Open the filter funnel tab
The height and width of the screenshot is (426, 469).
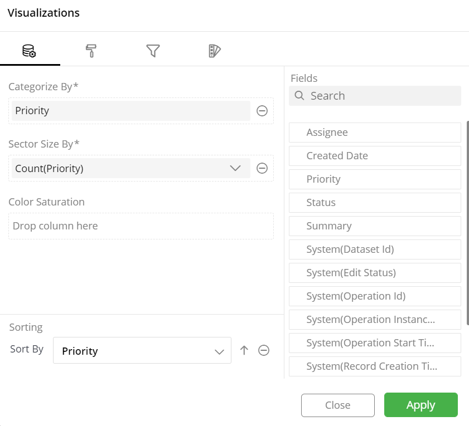click(x=153, y=51)
